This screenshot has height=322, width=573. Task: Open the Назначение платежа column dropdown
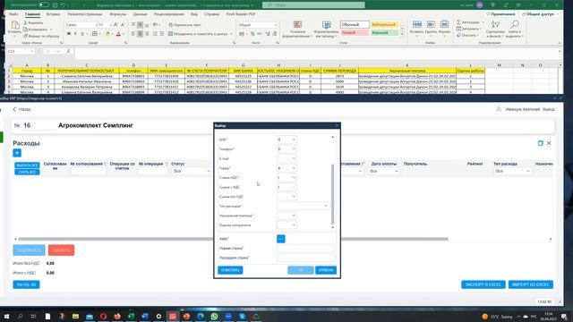(286, 216)
